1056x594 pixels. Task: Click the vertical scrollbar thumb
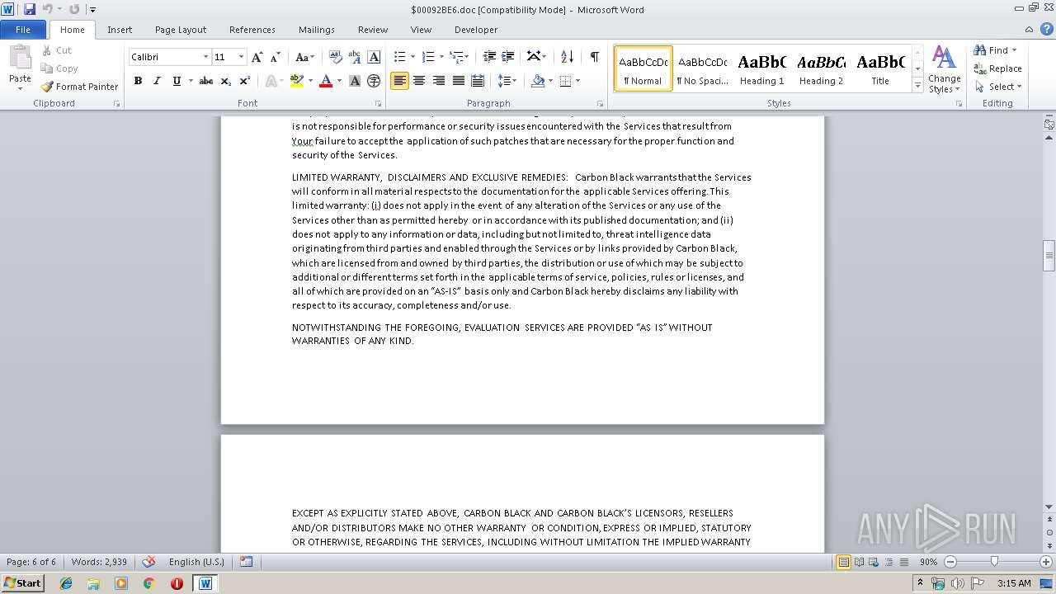(x=1049, y=255)
